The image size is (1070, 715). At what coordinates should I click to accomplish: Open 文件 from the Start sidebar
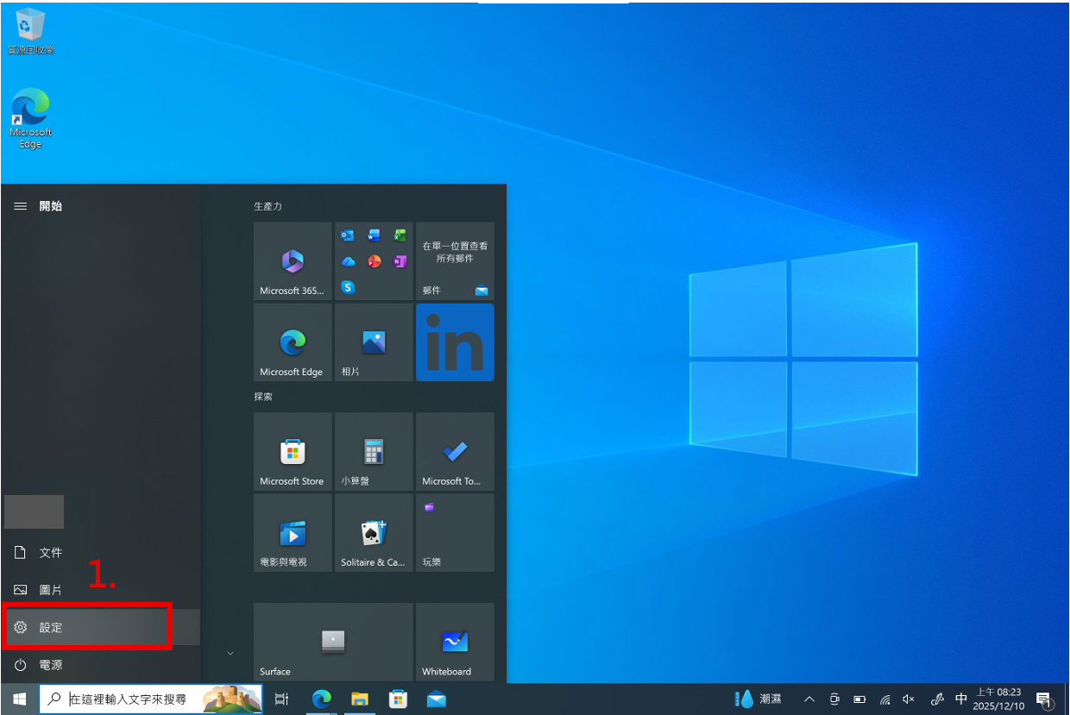coord(50,553)
